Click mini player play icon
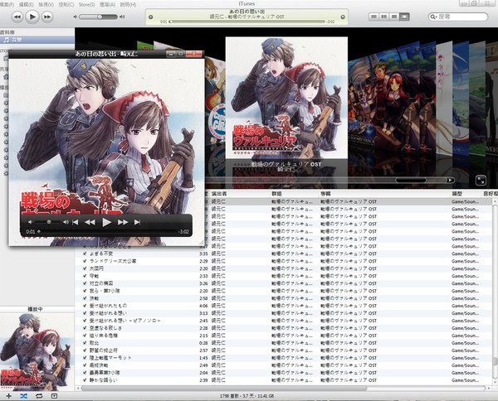Image resolution: width=498 pixels, height=401 pixels. coord(106,222)
